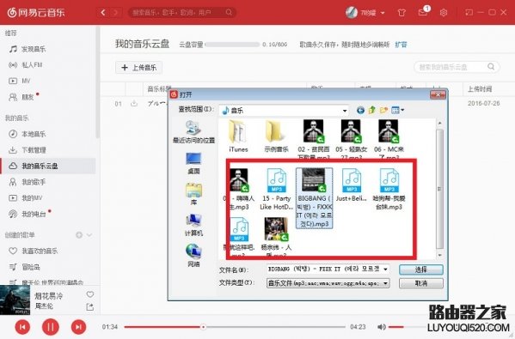Like the current song with heart icon
The height and width of the screenshot is (339, 515).
coord(90,294)
